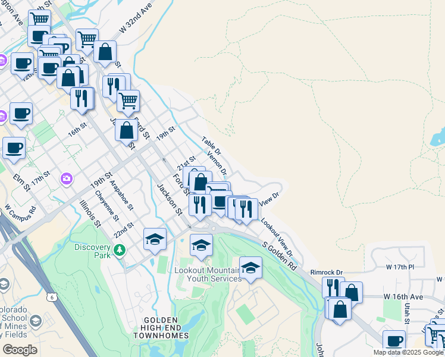Image resolution: width=445 pixels, height=357 pixels.
Task: Open the coffee cup marker below W 16th Ave
Action: click(x=394, y=342)
